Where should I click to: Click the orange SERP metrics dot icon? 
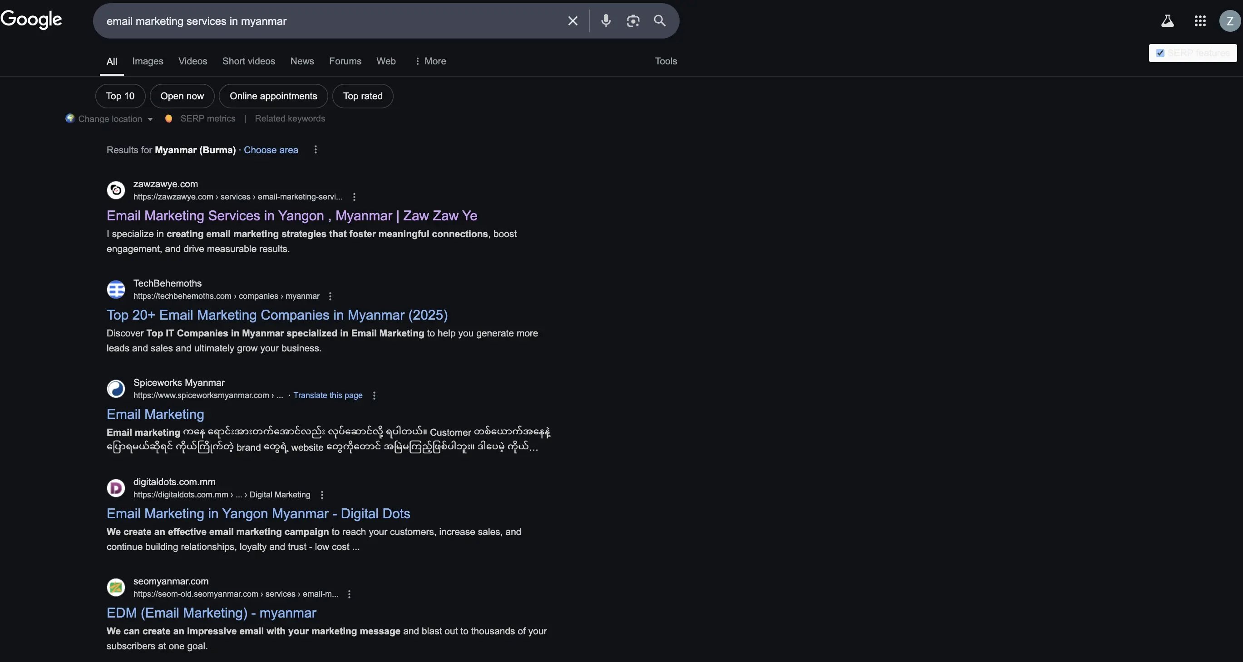pyautogui.click(x=168, y=118)
